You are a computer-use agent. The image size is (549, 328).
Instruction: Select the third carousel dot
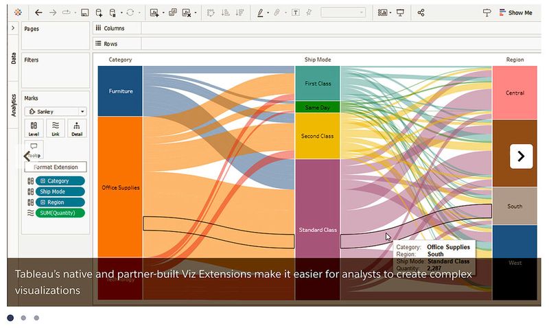[x=36, y=318]
